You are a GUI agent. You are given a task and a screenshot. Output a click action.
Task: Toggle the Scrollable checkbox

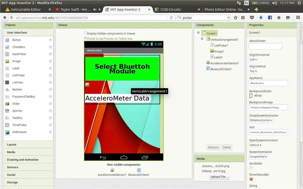[x=251, y=168]
